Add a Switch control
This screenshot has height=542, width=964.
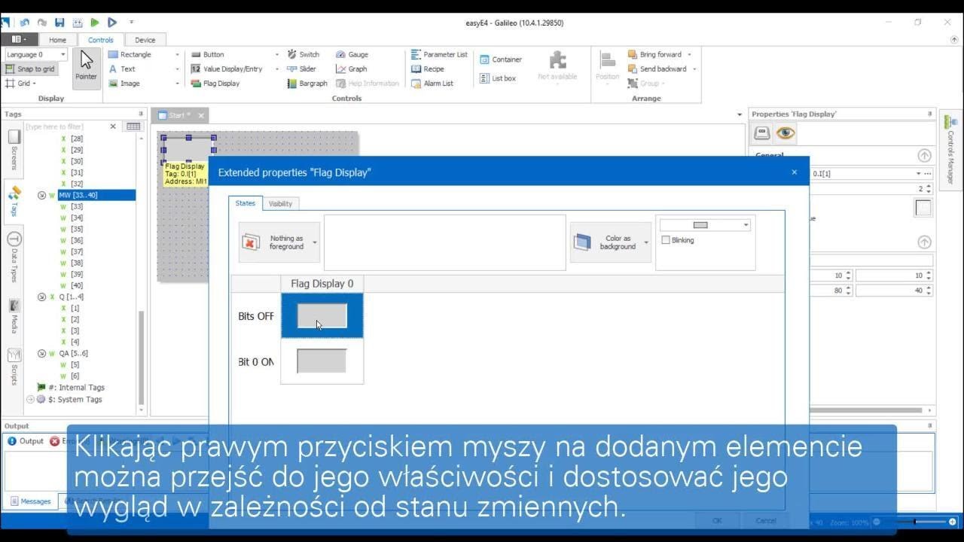tap(303, 54)
